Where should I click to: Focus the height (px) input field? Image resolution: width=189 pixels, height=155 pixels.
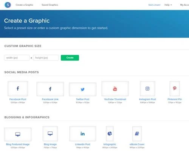(x=46, y=58)
